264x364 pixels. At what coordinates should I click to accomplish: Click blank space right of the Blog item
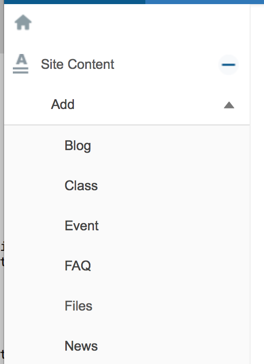click(169, 146)
